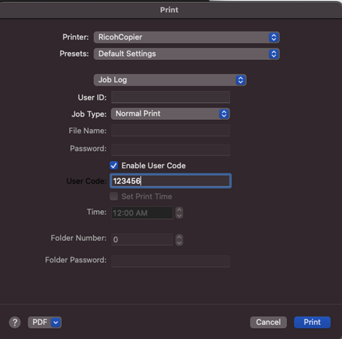Click the User Code field containing 123456
The image size is (342, 339).
pyautogui.click(x=171, y=181)
